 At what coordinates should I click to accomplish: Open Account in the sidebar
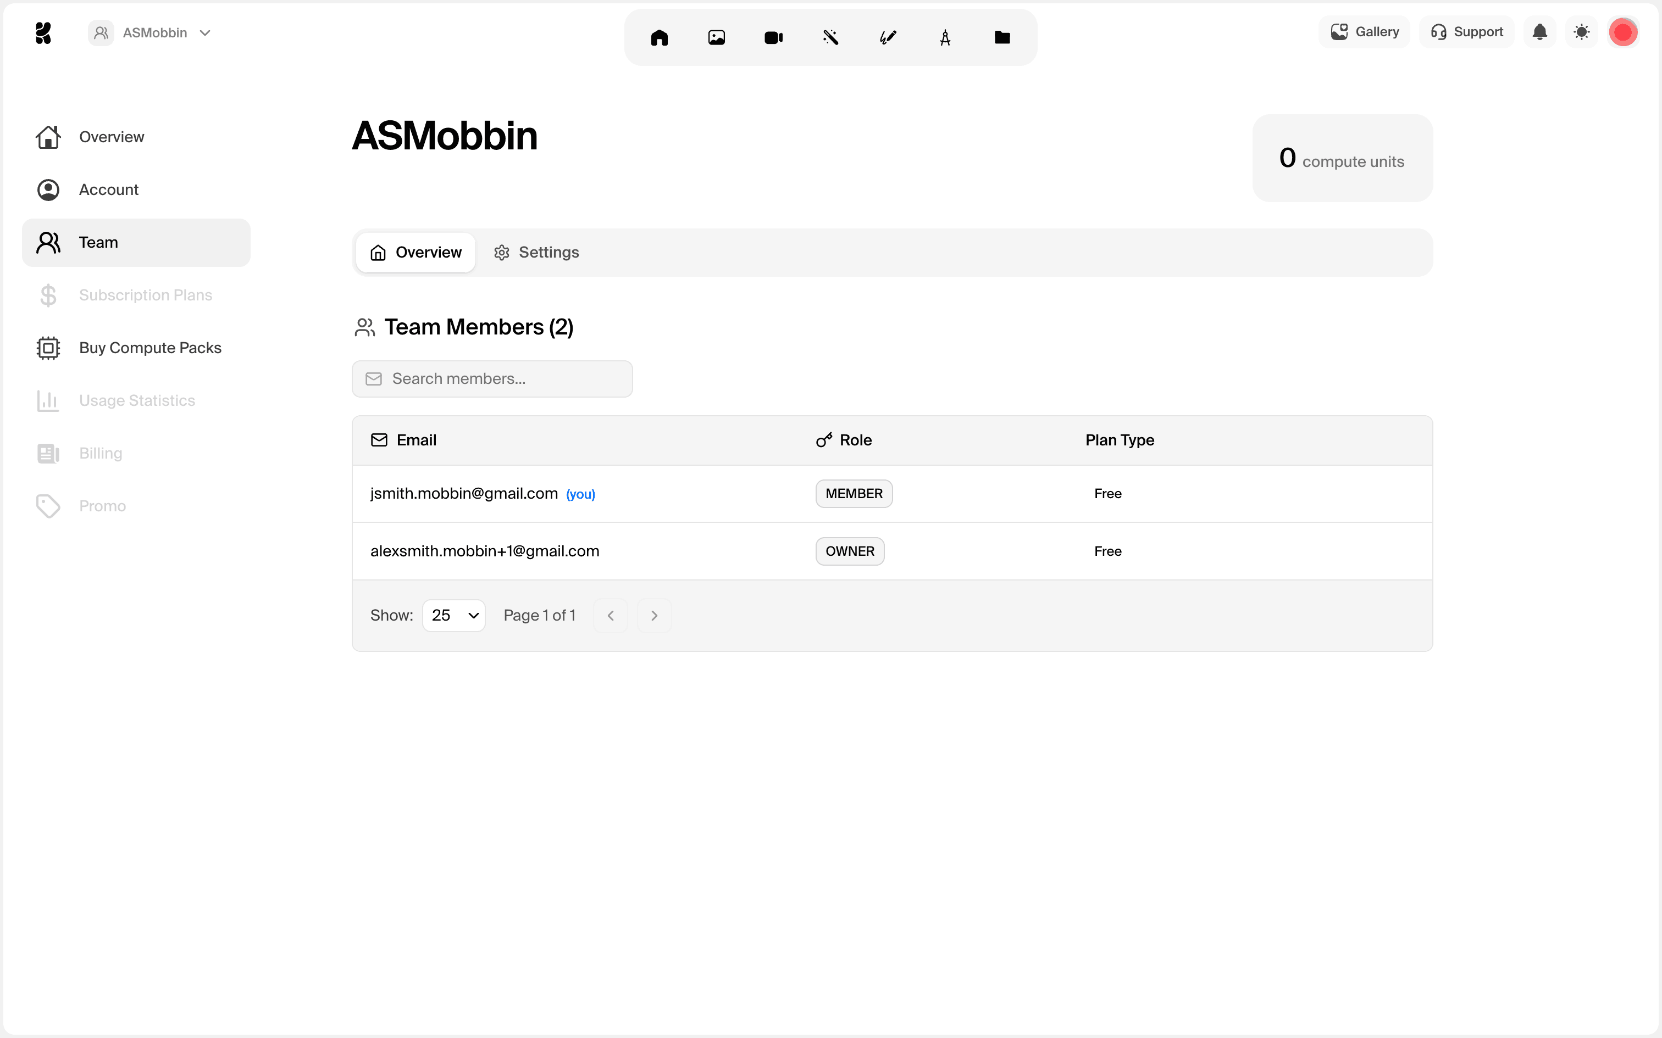108,190
